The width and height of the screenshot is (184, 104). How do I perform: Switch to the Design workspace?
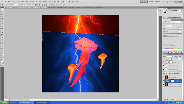point(151,2)
